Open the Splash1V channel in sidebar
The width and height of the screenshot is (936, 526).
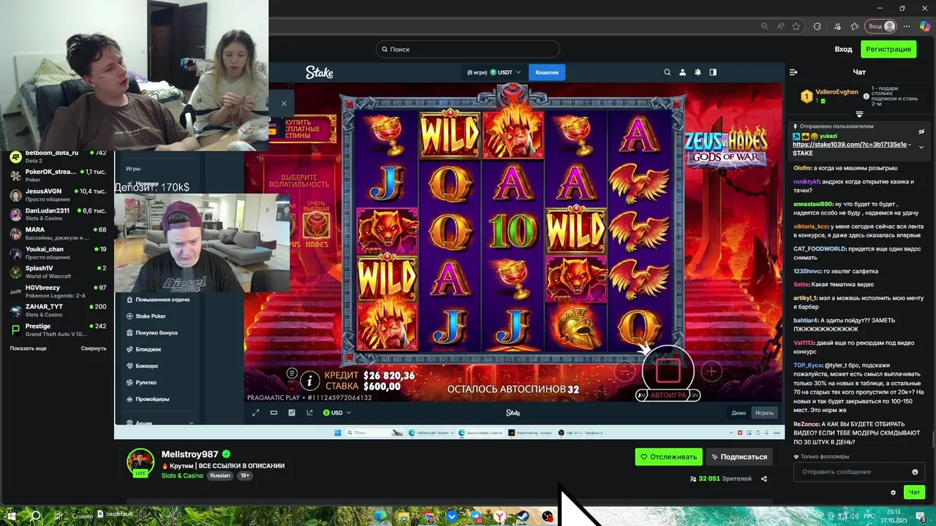click(57, 272)
